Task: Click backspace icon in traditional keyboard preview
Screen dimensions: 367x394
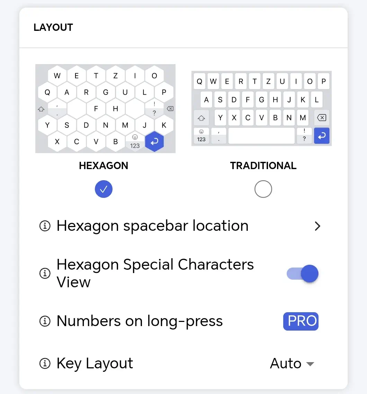Action: click(322, 117)
